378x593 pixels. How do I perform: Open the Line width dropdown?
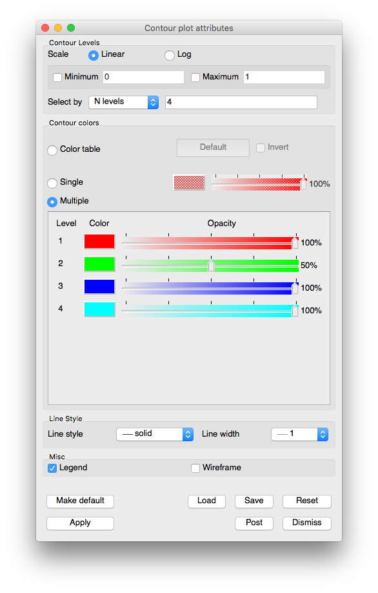pyautogui.click(x=299, y=435)
